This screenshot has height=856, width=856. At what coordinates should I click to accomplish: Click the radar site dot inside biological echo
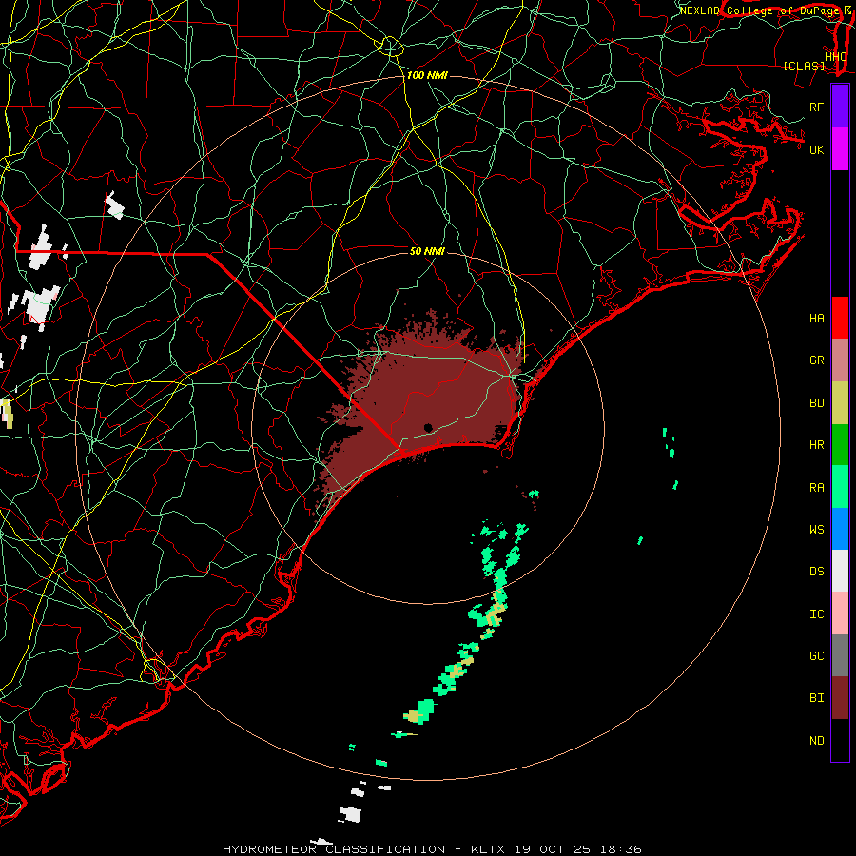(x=428, y=428)
